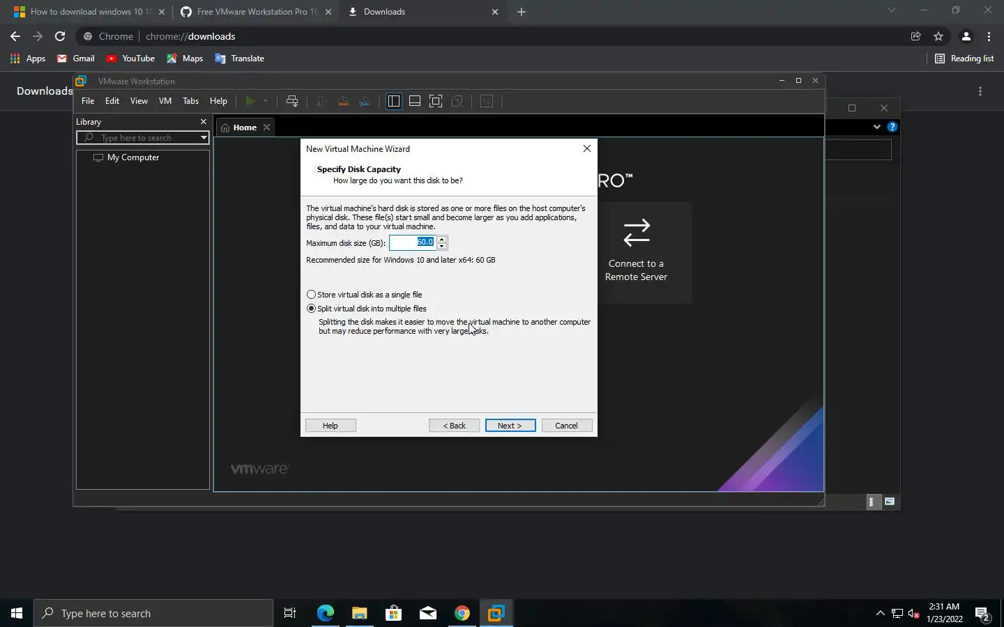Click the Back button in the wizard

pyautogui.click(x=455, y=426)
